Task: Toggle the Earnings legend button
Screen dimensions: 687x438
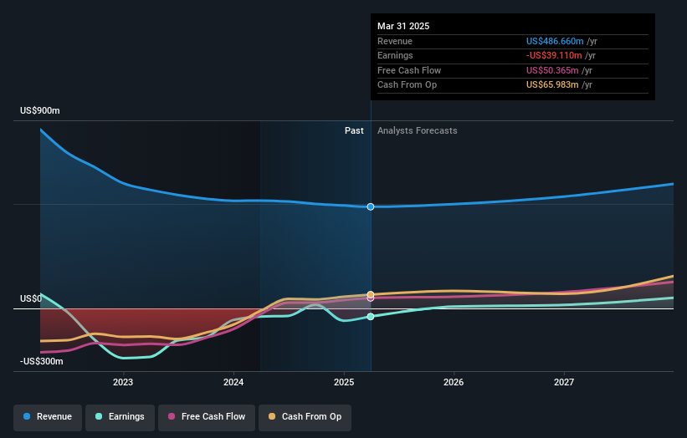Action: (120, 417)
